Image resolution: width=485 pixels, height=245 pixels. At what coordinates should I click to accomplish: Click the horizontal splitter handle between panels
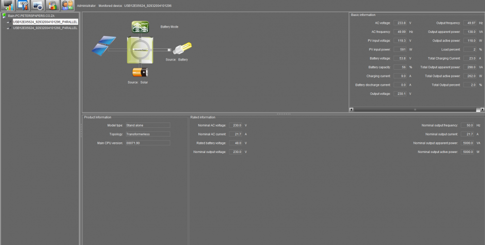point(283,114)
